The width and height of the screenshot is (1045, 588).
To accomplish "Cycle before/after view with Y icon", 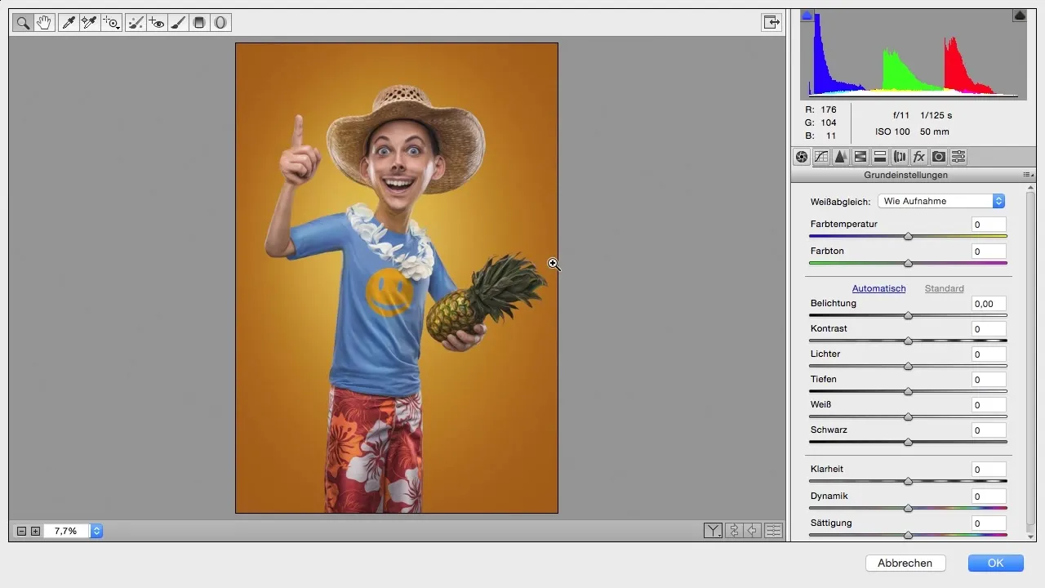I will tap(713, 531).
